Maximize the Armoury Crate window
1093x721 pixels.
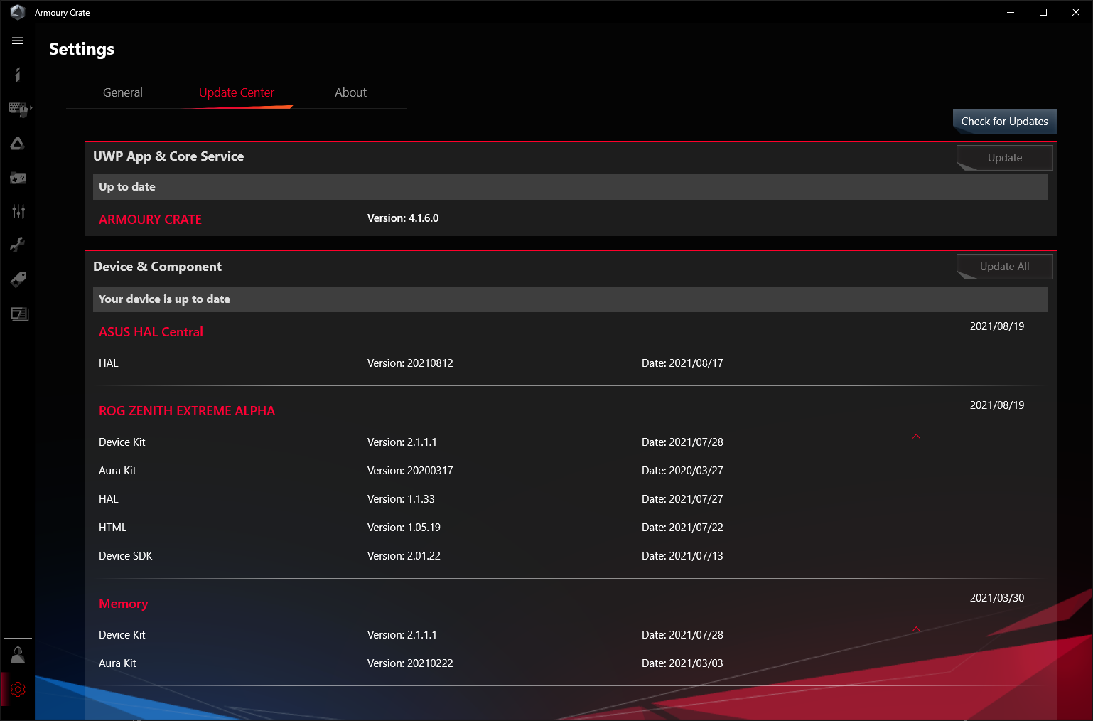1043,12
